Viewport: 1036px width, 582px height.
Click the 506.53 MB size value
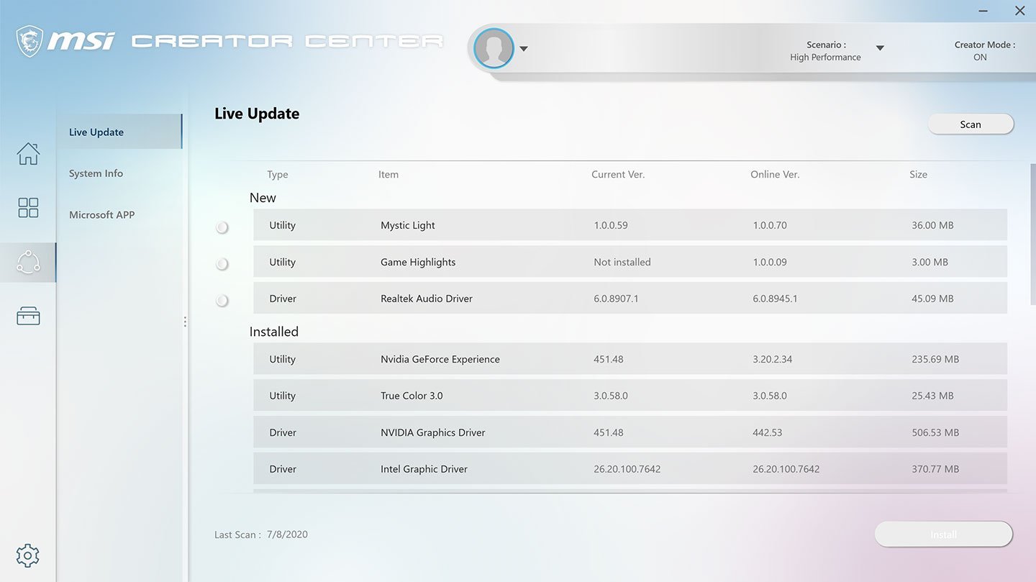coord(935,432)
